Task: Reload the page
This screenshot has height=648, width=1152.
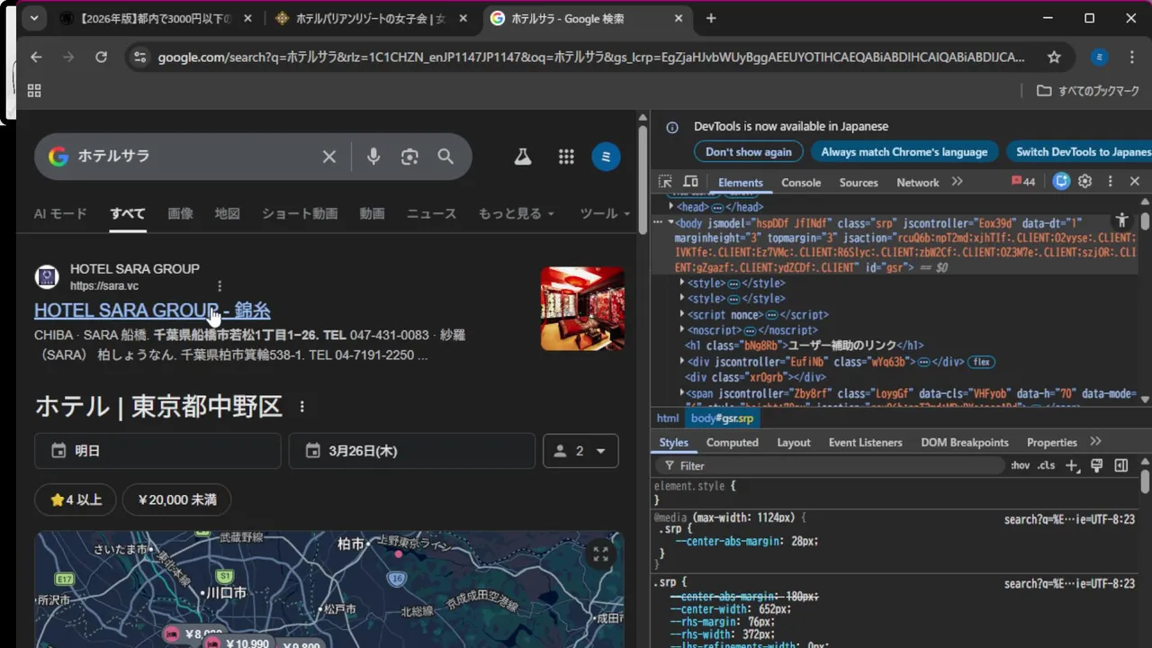Action: click(101, 57)
